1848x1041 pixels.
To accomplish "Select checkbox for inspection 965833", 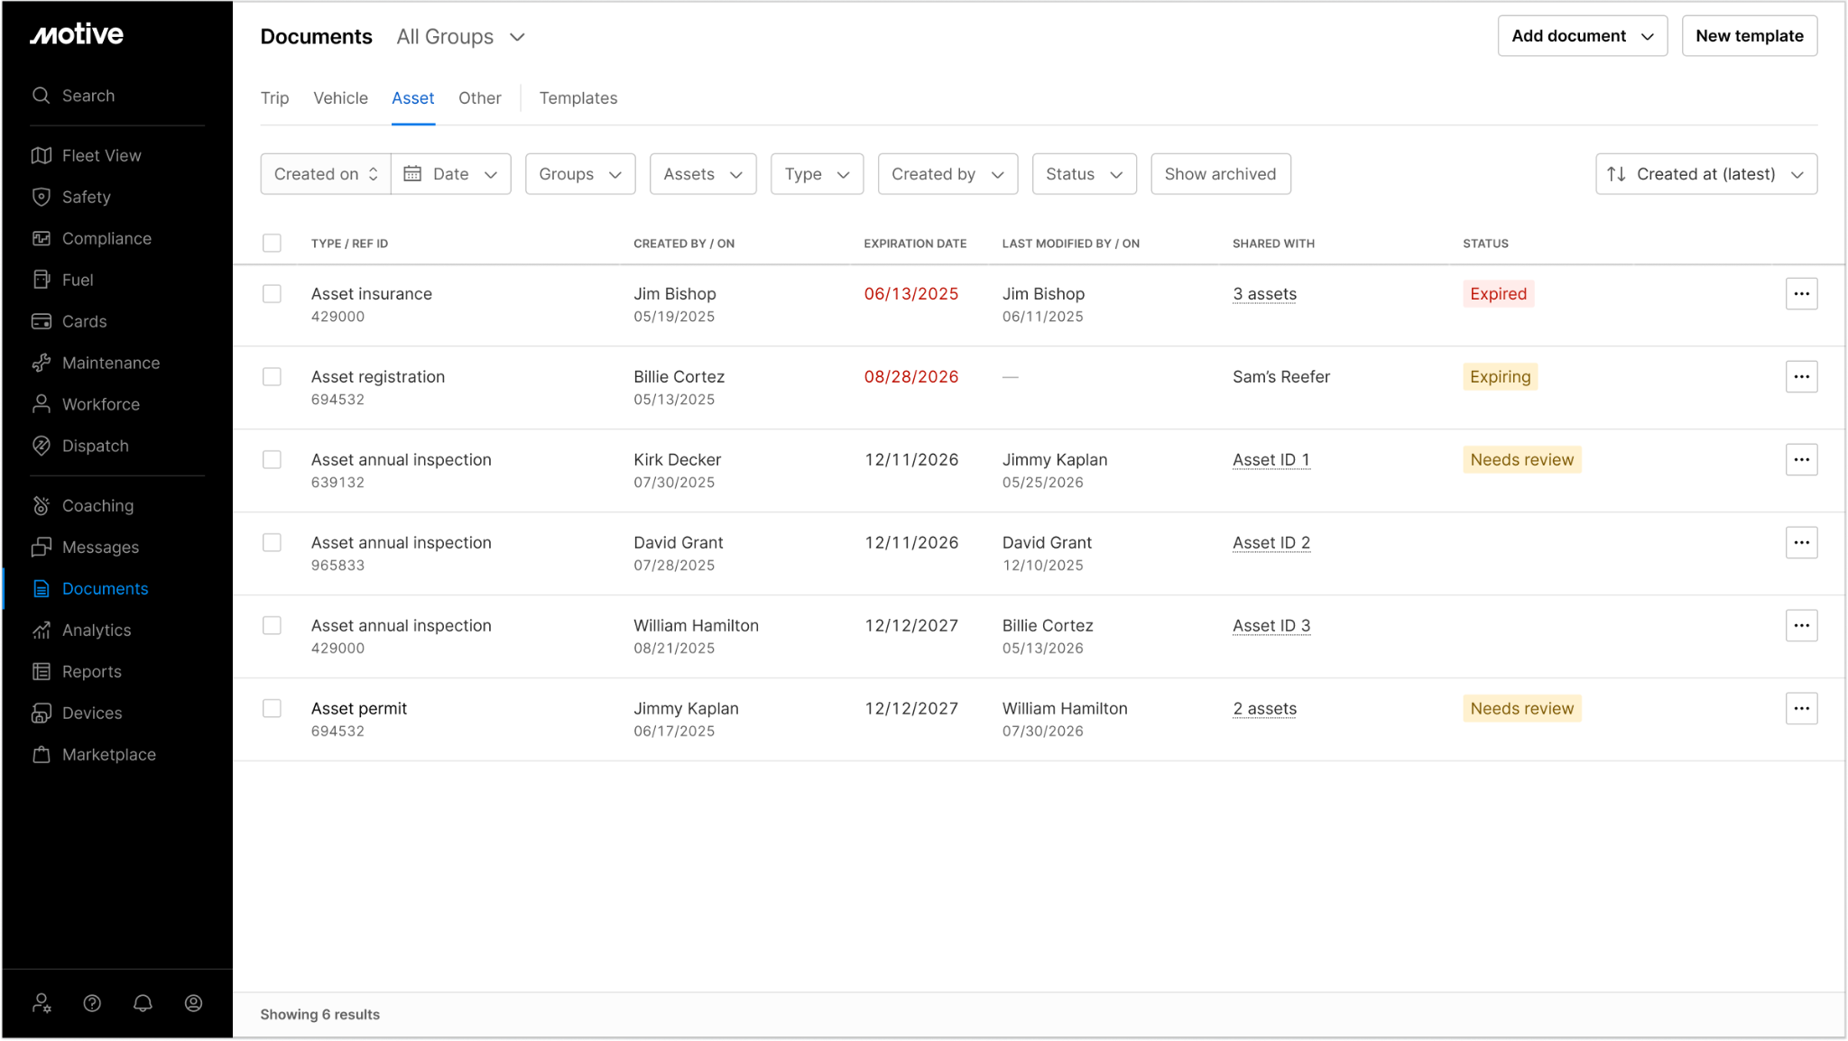I will click(272, 543).
